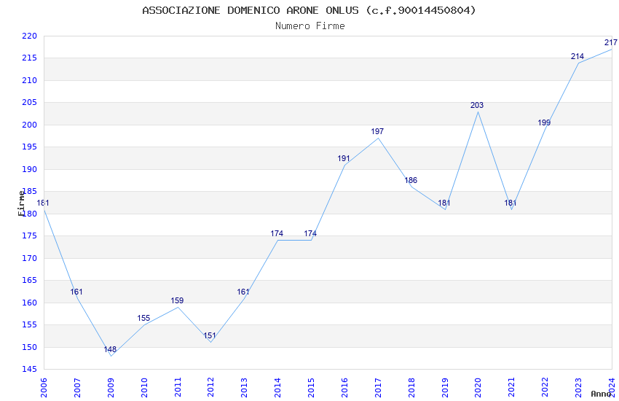Screen dimensions: 619x401
Task: Click the data label 151 for 2012
Action: click(210, 335)
